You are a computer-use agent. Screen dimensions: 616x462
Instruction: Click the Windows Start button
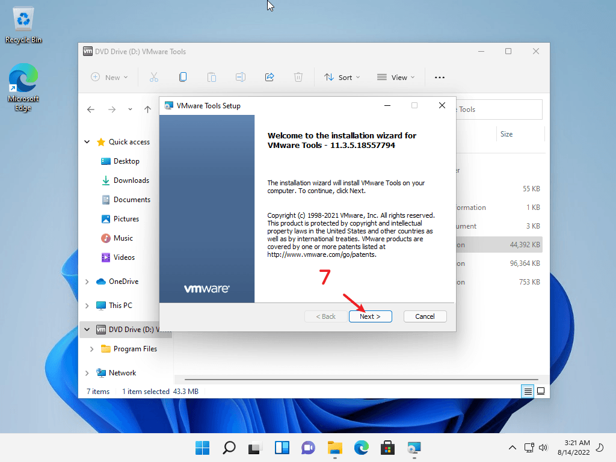coord(203,448)
